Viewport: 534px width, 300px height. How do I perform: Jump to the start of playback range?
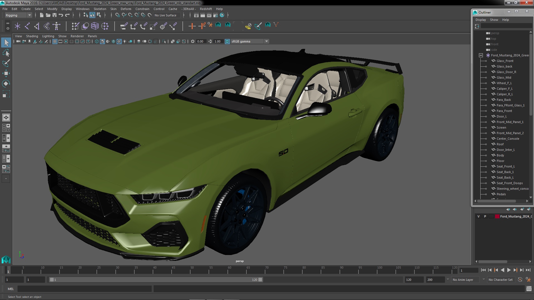[483, 270]
